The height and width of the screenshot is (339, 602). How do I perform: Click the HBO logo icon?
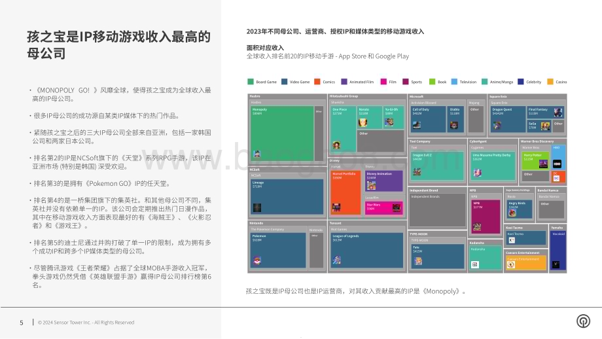click(557, 164)
